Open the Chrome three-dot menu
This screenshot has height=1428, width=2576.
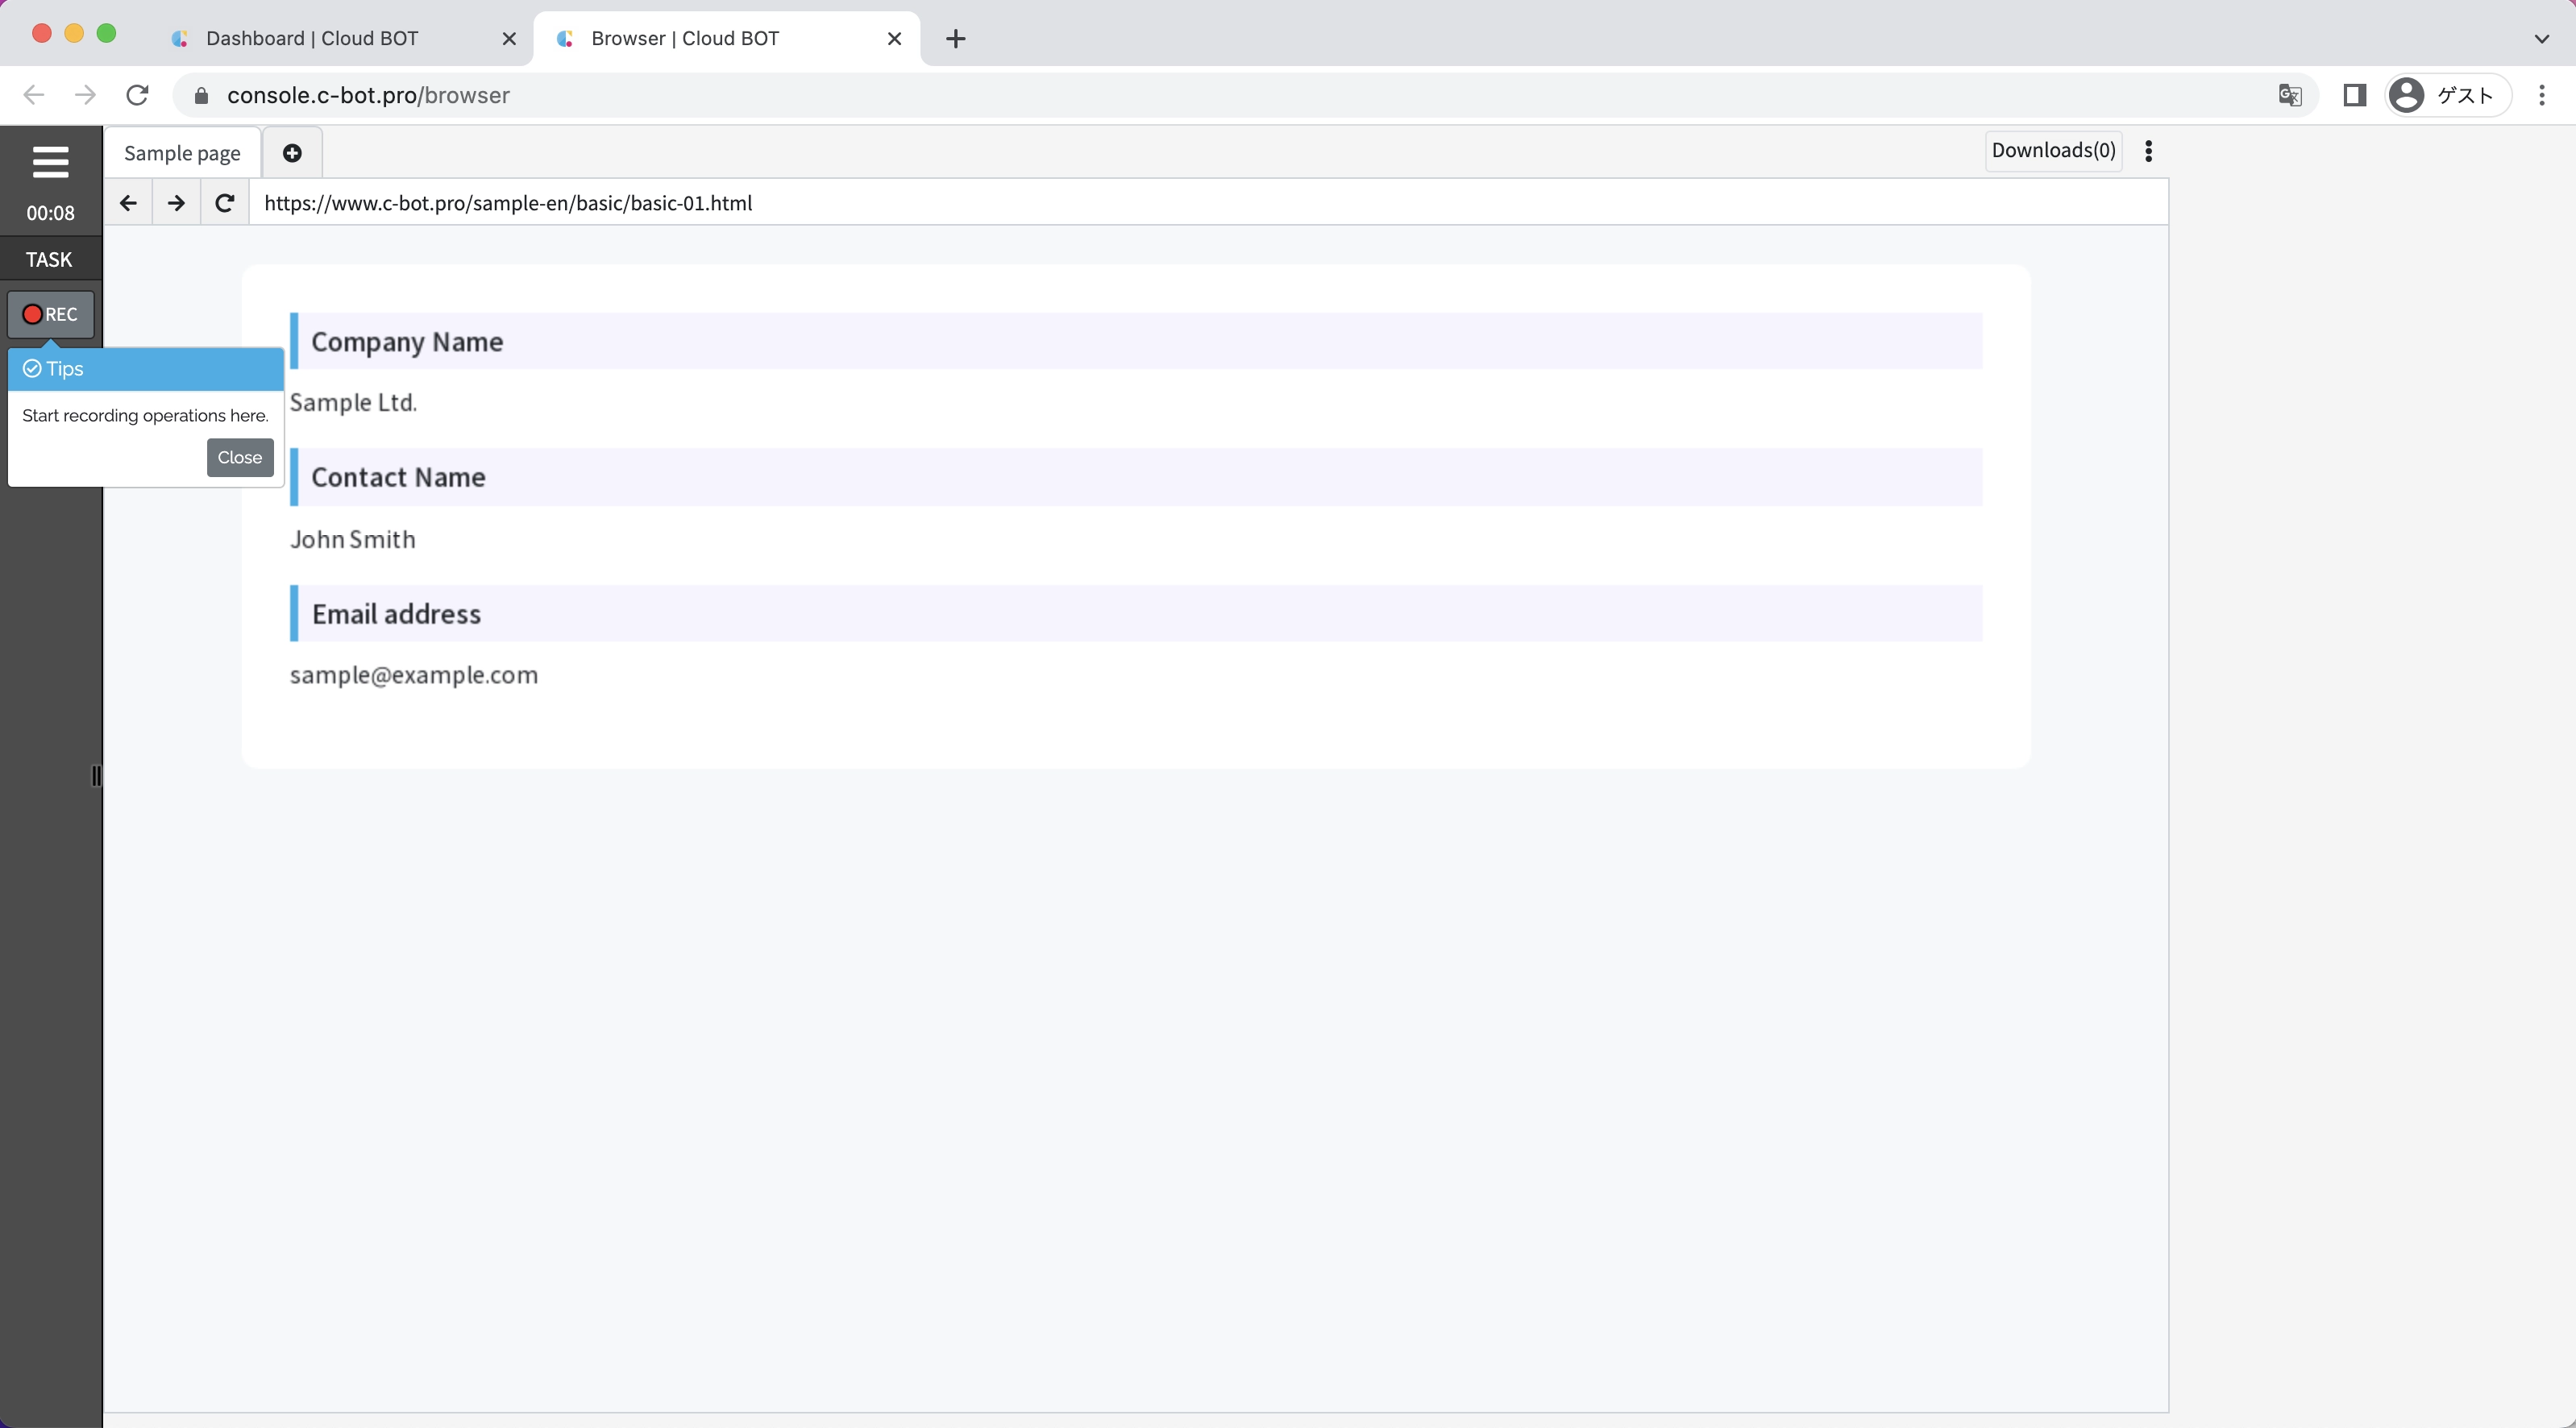tap(2541, 95)
